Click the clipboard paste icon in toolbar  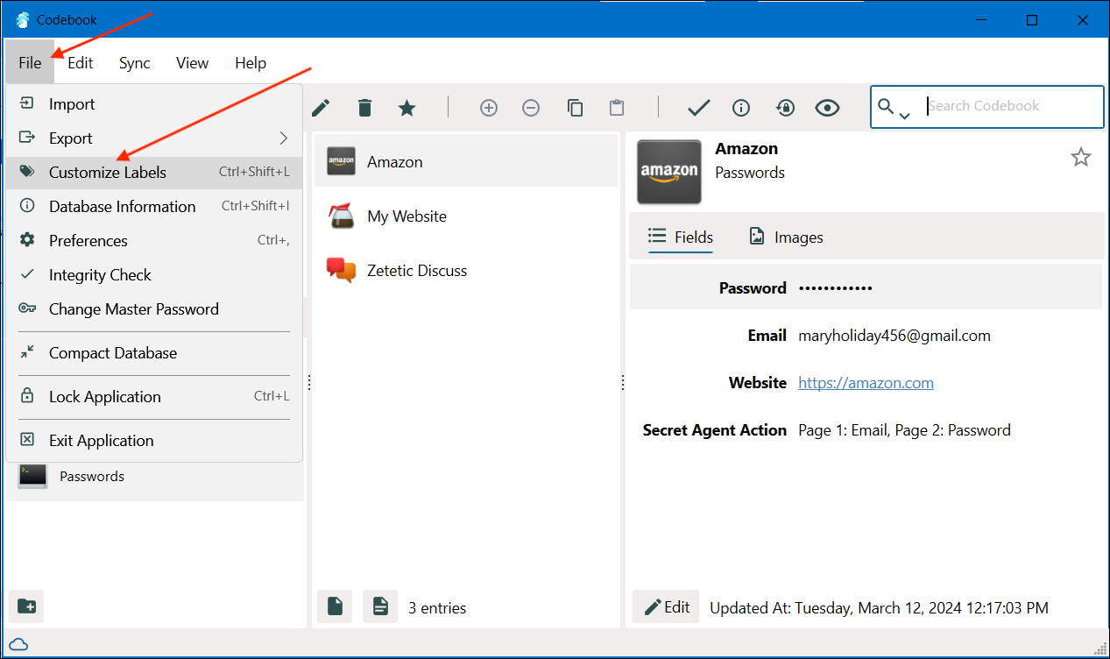point(617,108)
